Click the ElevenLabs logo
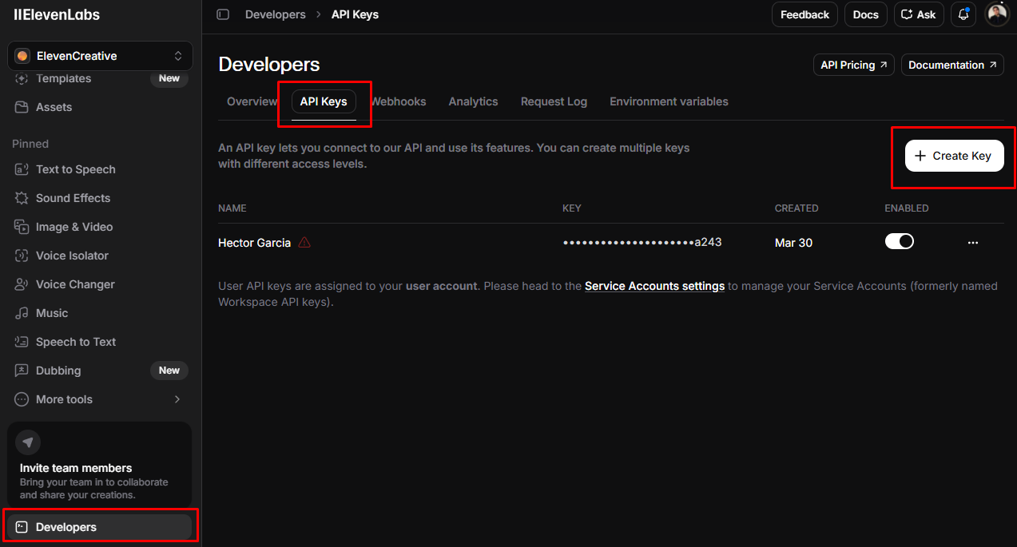The width and height of the screenshot is (1017, 547). (57, 14)
